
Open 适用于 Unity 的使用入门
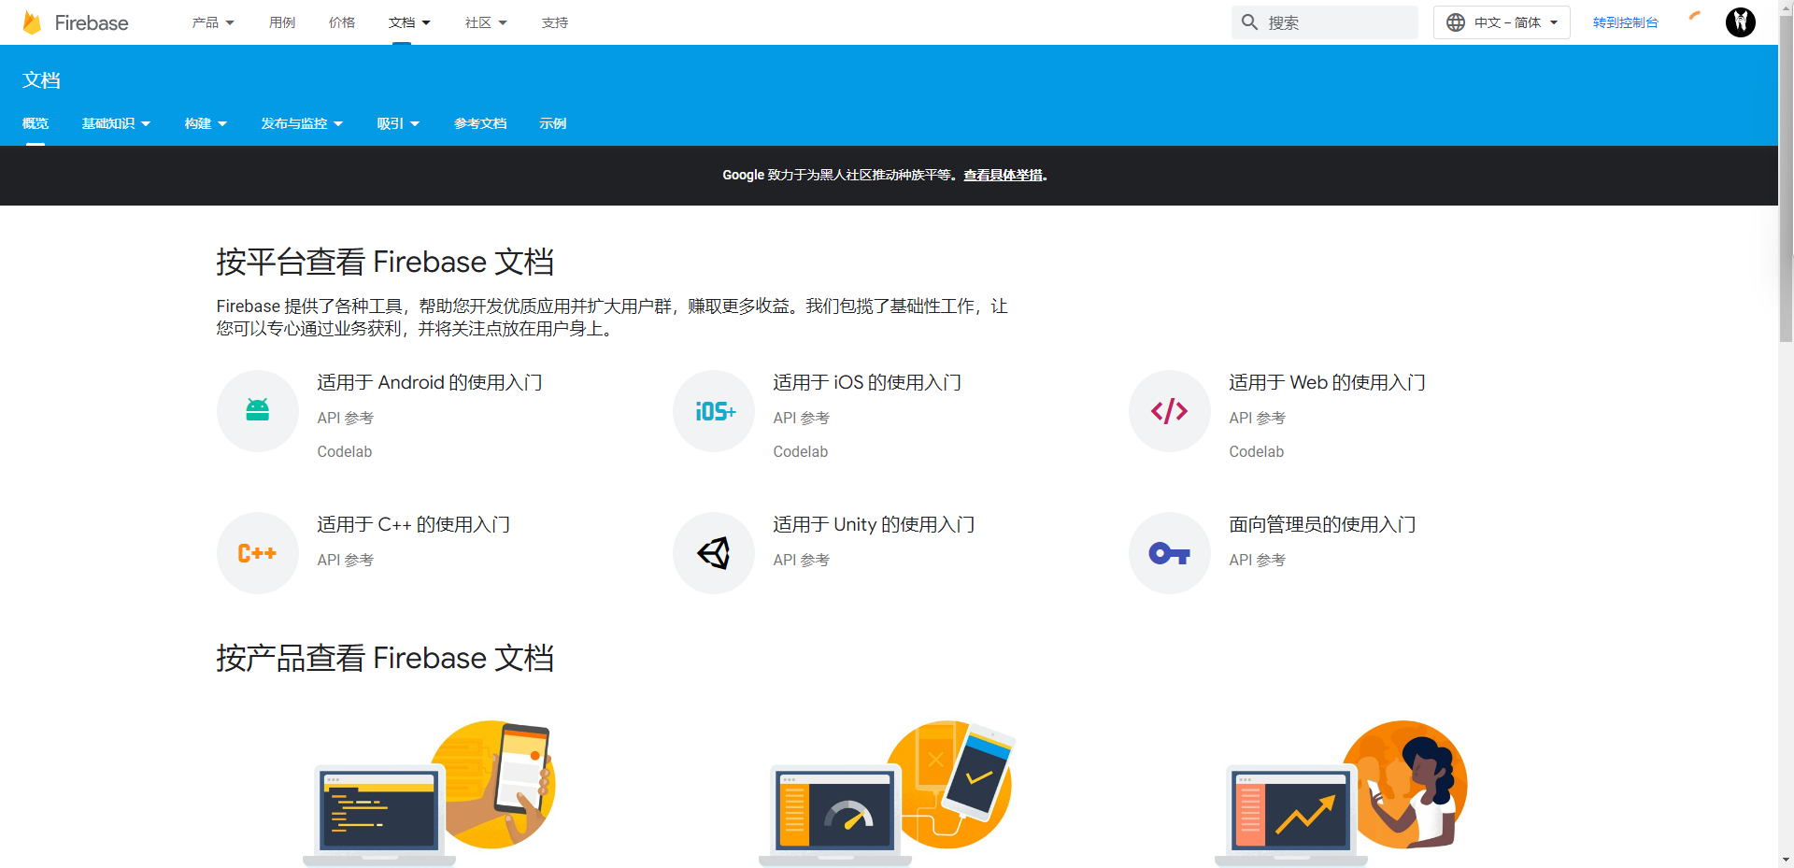[x=874, y=524]
